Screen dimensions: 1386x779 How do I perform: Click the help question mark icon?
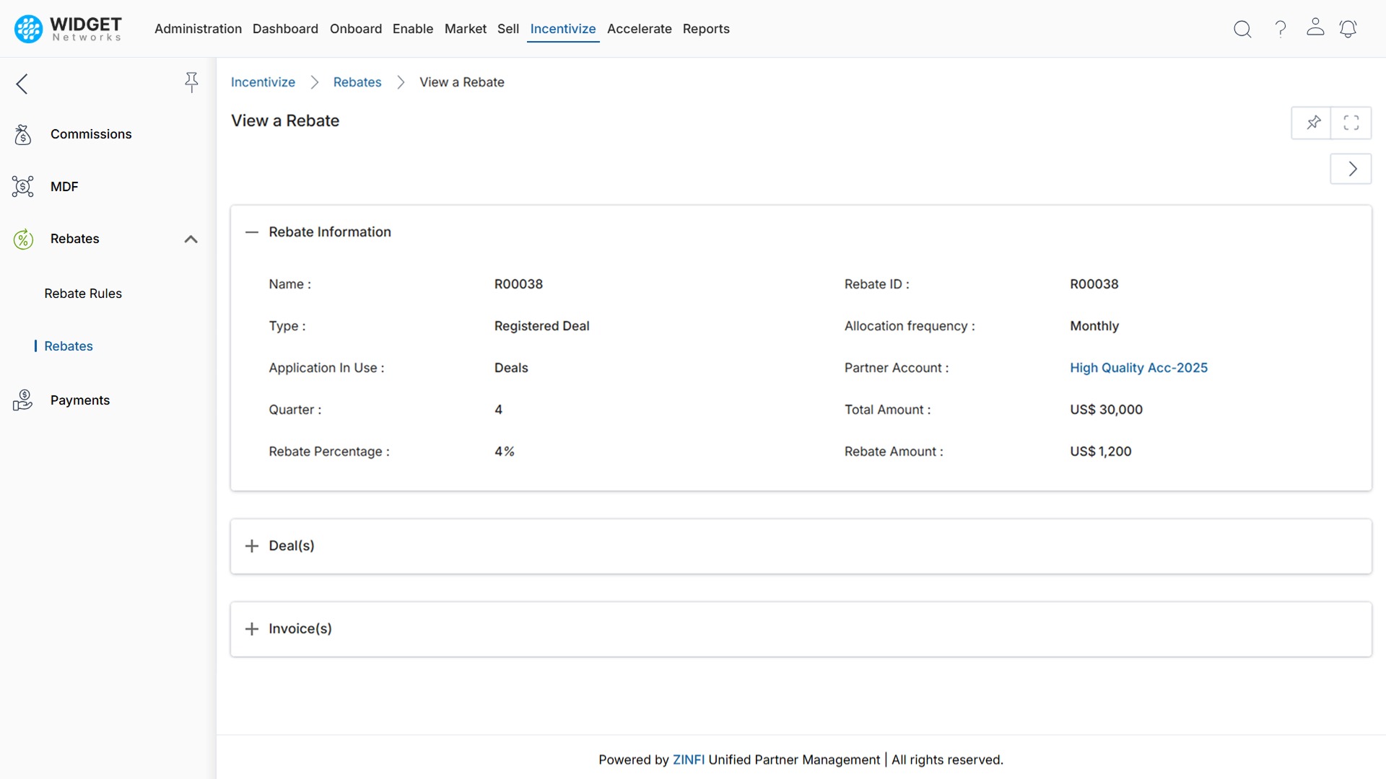point(1280,29)
